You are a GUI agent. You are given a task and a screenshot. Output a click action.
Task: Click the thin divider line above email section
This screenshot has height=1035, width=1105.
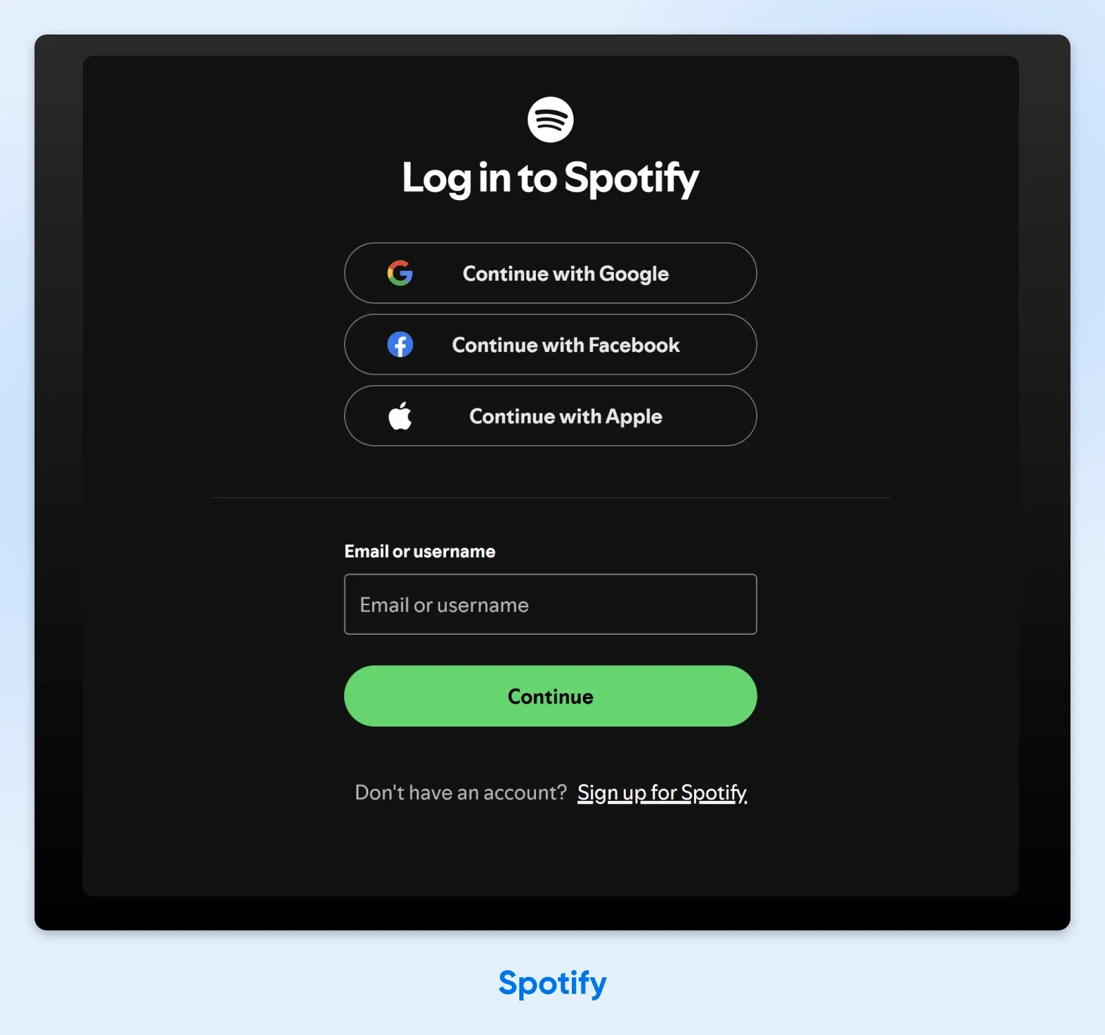pos(550,497)
